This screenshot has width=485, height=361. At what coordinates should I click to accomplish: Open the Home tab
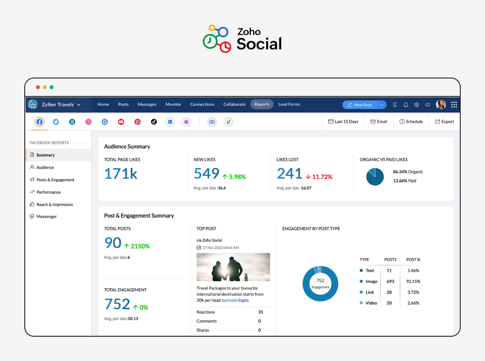103,105
